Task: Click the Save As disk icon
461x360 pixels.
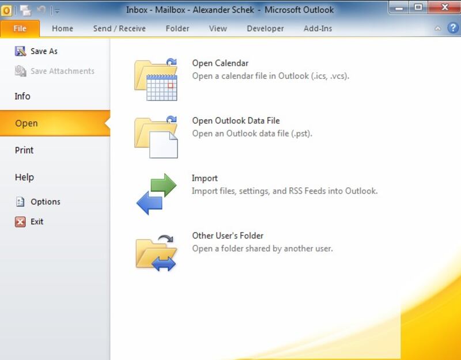Action: (x=21, y=51)
